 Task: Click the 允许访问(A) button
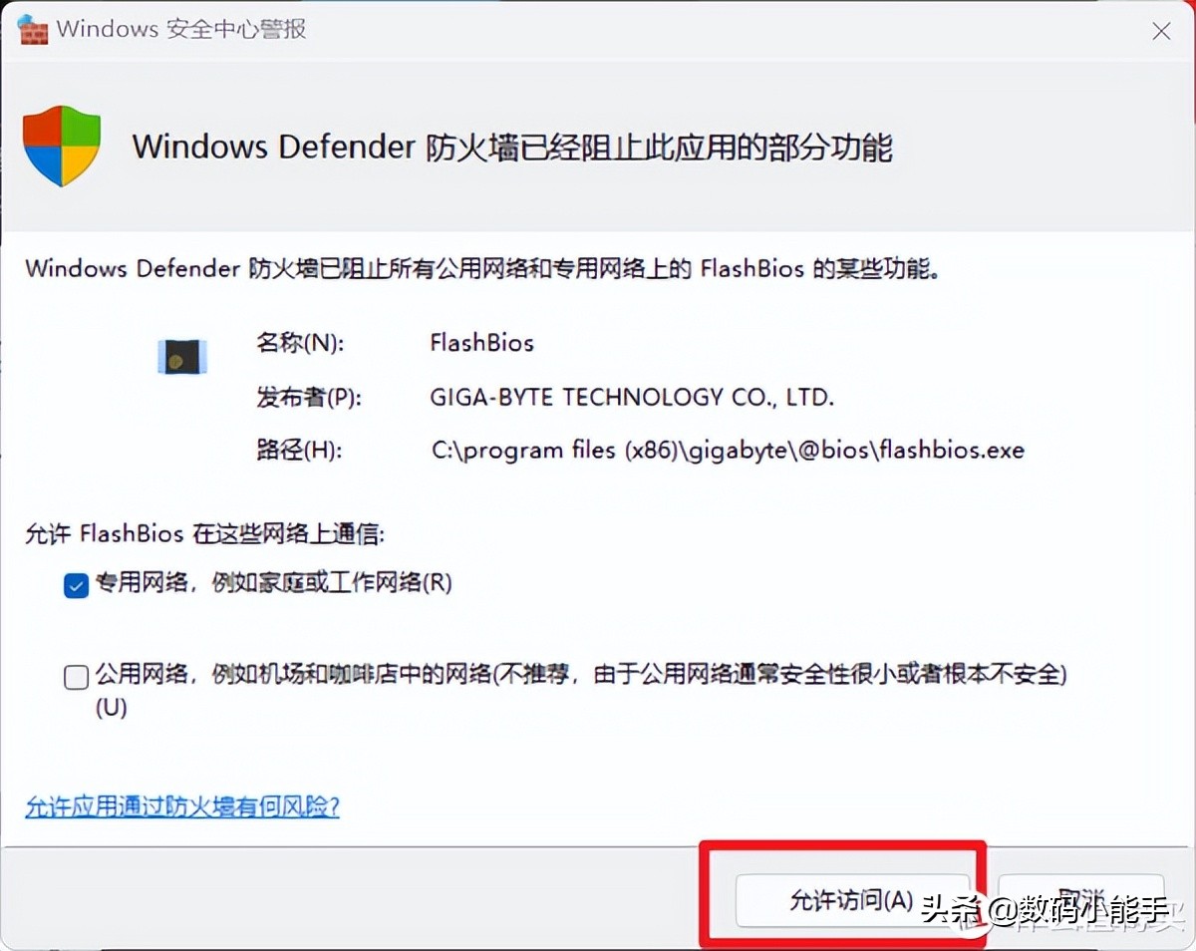coord(851,901)
